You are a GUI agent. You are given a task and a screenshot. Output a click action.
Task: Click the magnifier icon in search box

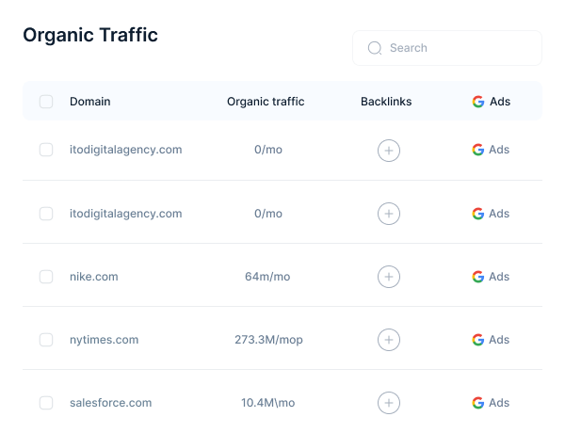click(x=375, y=48)
